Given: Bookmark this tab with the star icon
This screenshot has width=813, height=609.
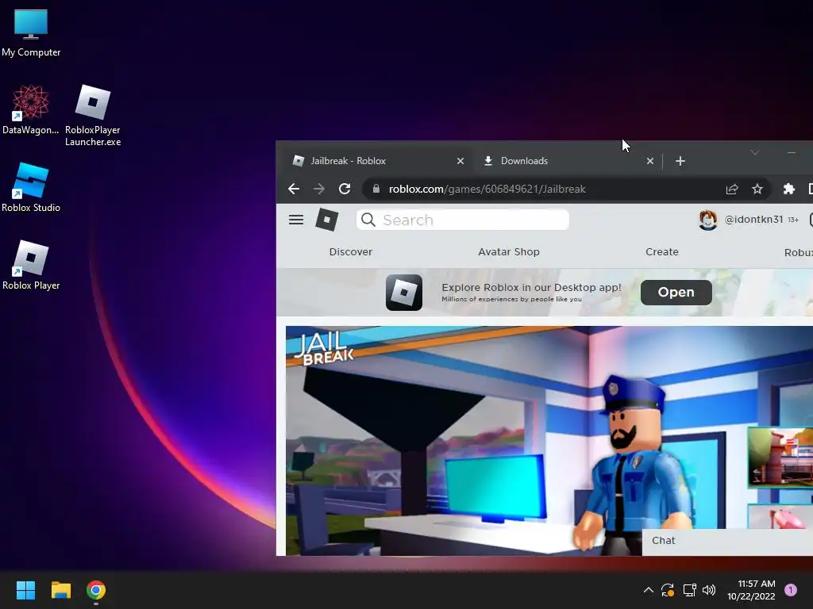Looking at the screenshot, I should tap(757, 189).
